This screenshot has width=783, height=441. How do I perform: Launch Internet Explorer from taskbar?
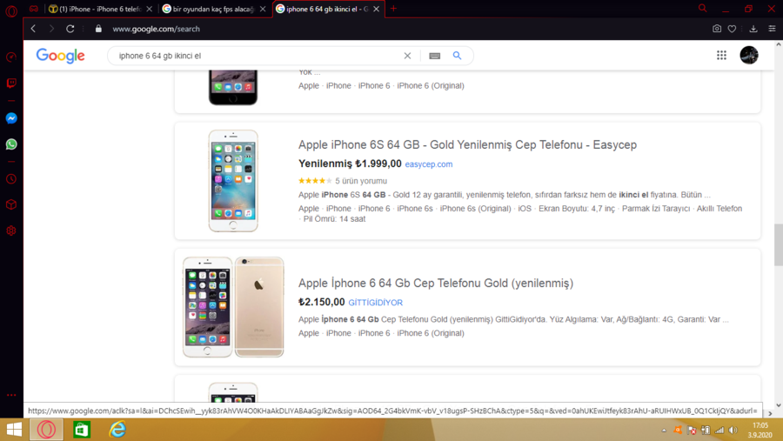(117, 430)
